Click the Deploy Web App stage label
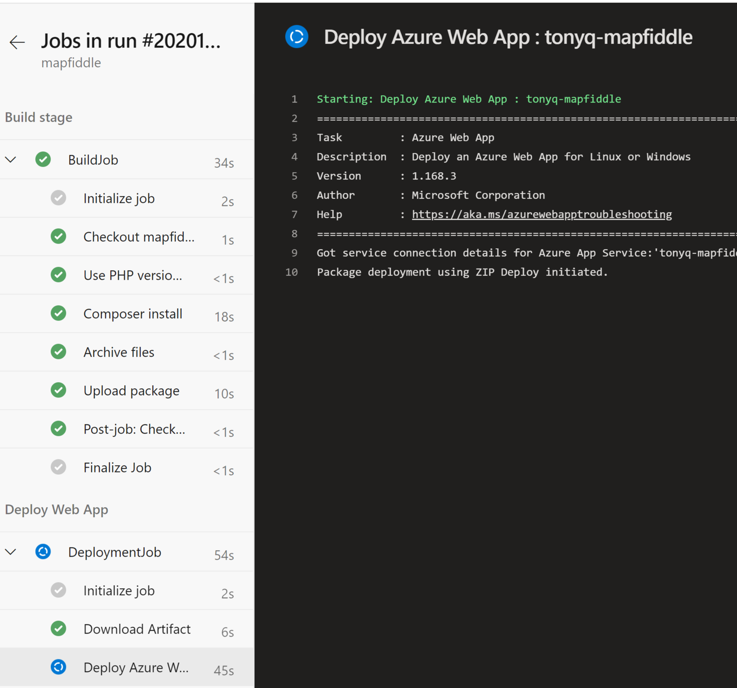 57,510
